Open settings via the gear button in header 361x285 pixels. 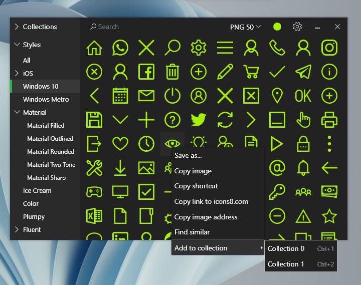click(297, 27)
